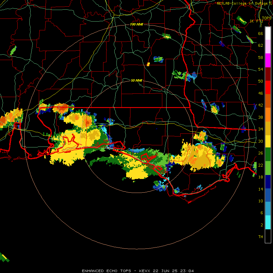
Task: Click the gold legend swatch
Action: [x=268, y=128]
